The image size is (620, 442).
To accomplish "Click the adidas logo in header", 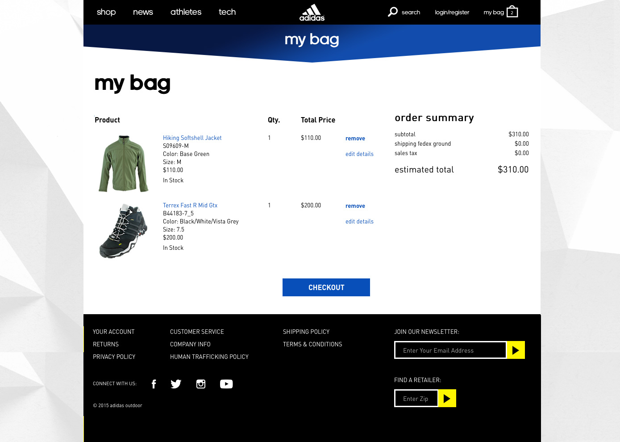I will [x=312, y=13].
